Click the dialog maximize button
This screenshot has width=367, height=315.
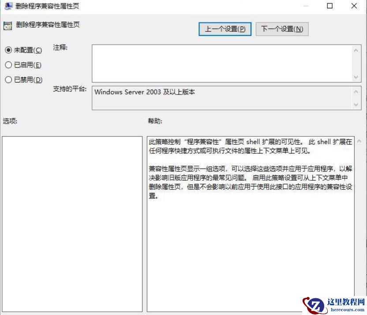[329, 6]
